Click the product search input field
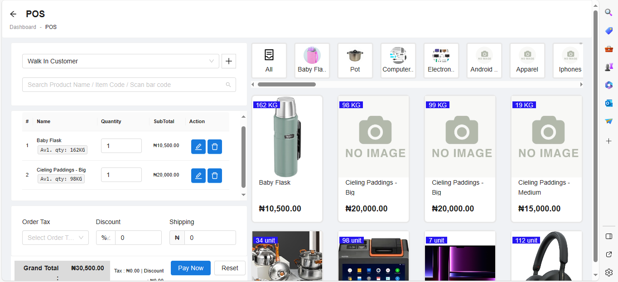The image size is (618, 282). tap(129, 85)
